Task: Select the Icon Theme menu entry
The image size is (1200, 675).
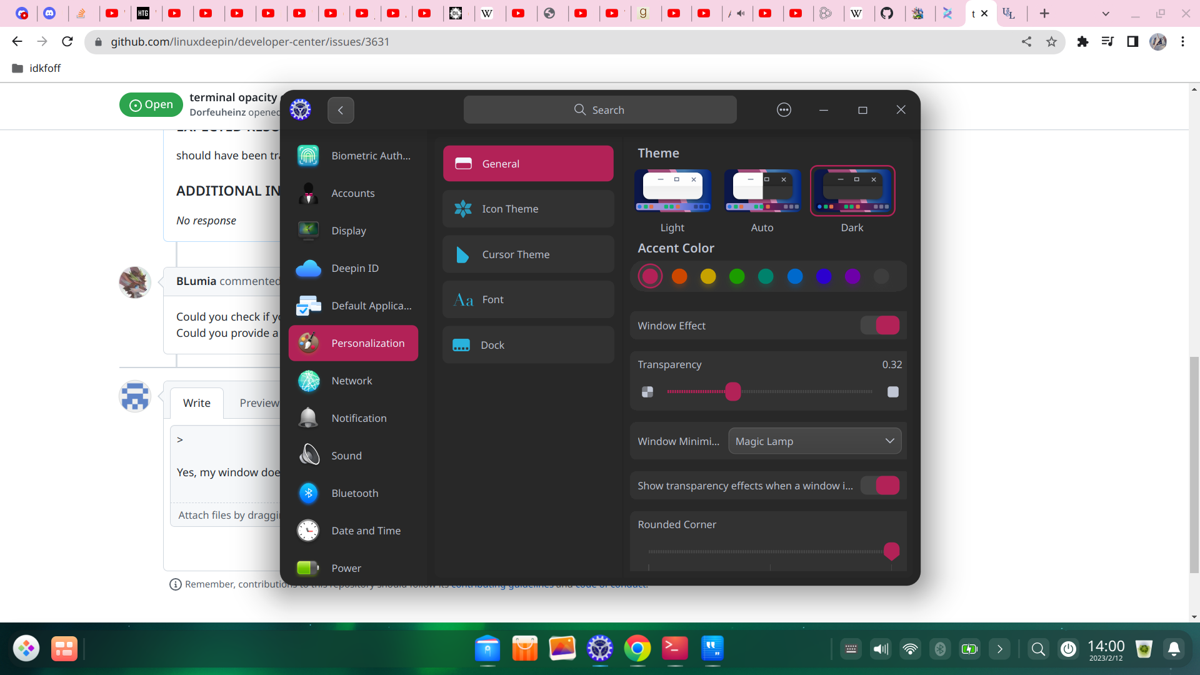Action: tap(527, 208)
